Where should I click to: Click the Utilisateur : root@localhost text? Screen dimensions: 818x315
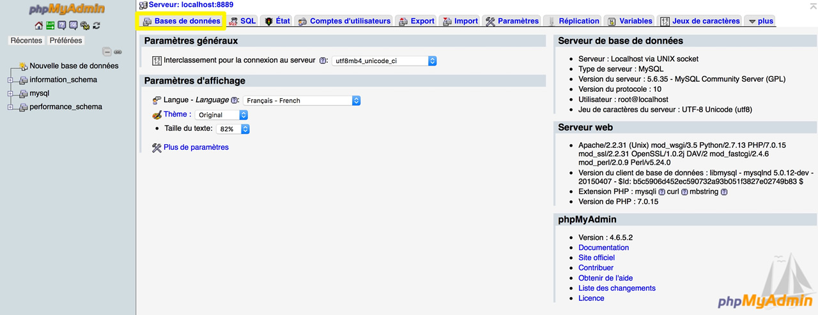[x=624, y=99]
